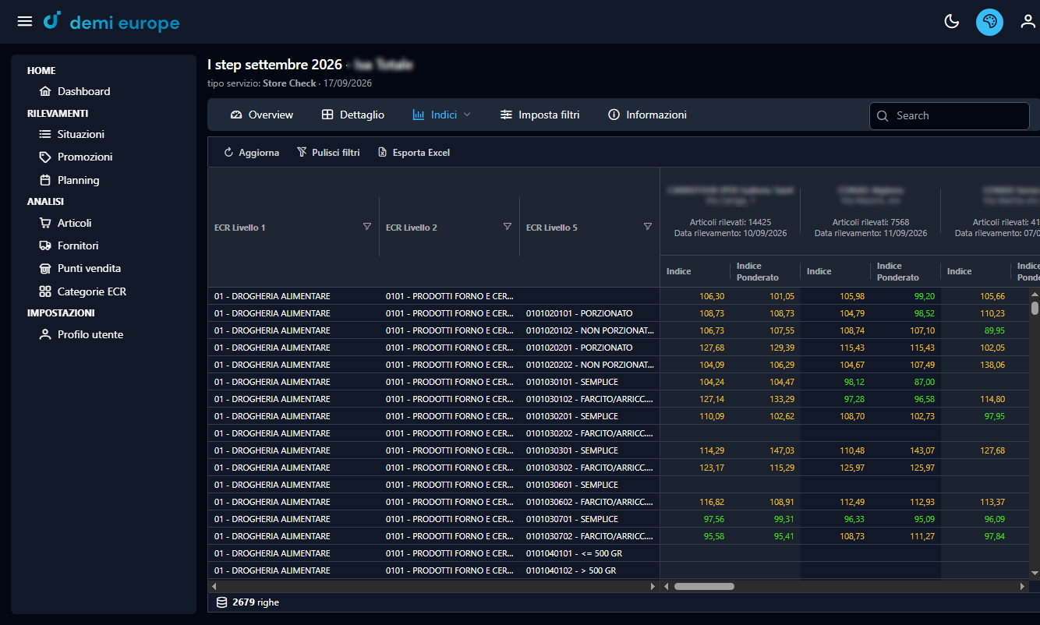Switch to the Overview tab
Screen dimensions: 1040x625
[x=262, y=115]
